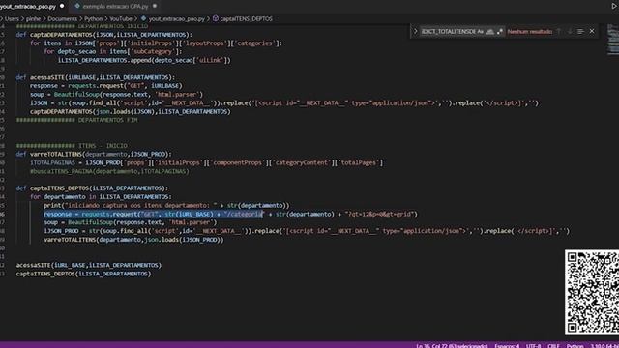
Task: Open the Python breadcrumb folder
Action: 93,18
